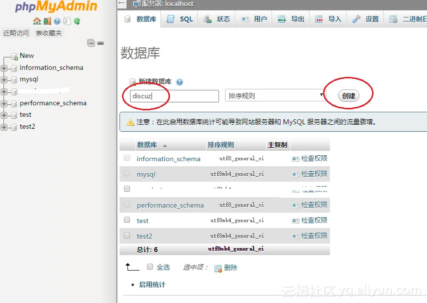Click 检查权限 icon in performance_schema row
This screenshot has height=303, width=427.
coord(295,205)
